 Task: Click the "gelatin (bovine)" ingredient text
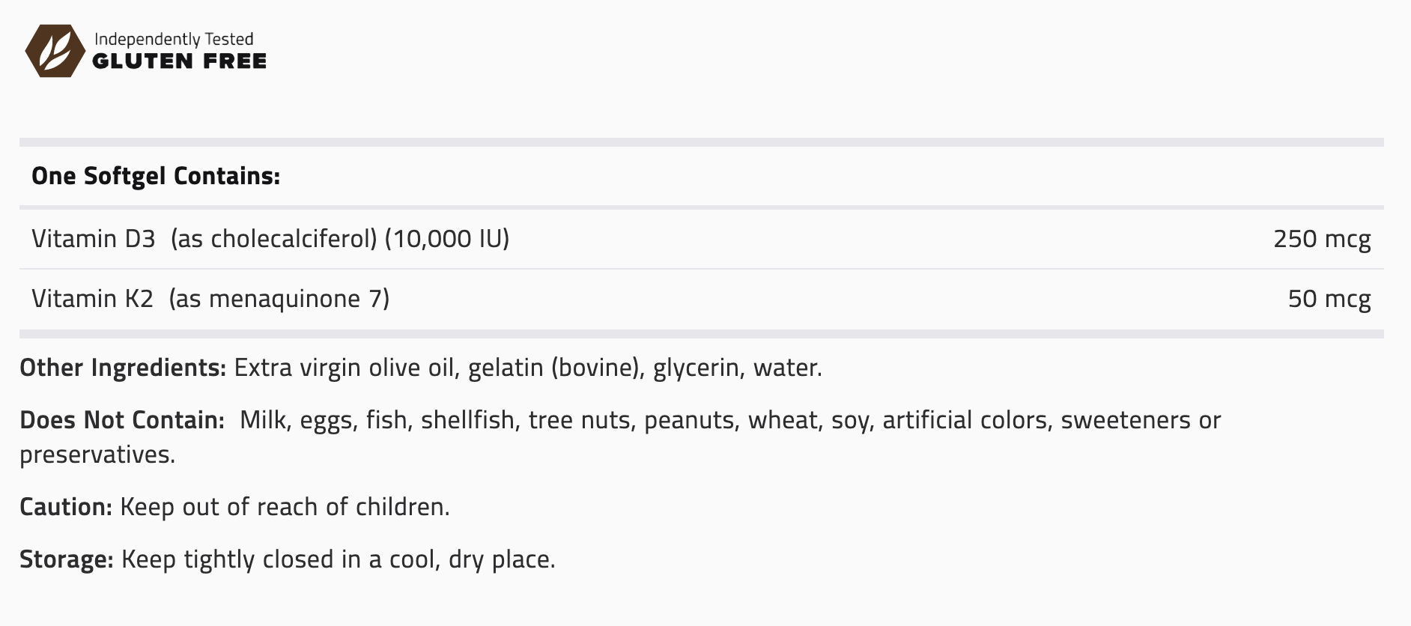coord(555,368)
